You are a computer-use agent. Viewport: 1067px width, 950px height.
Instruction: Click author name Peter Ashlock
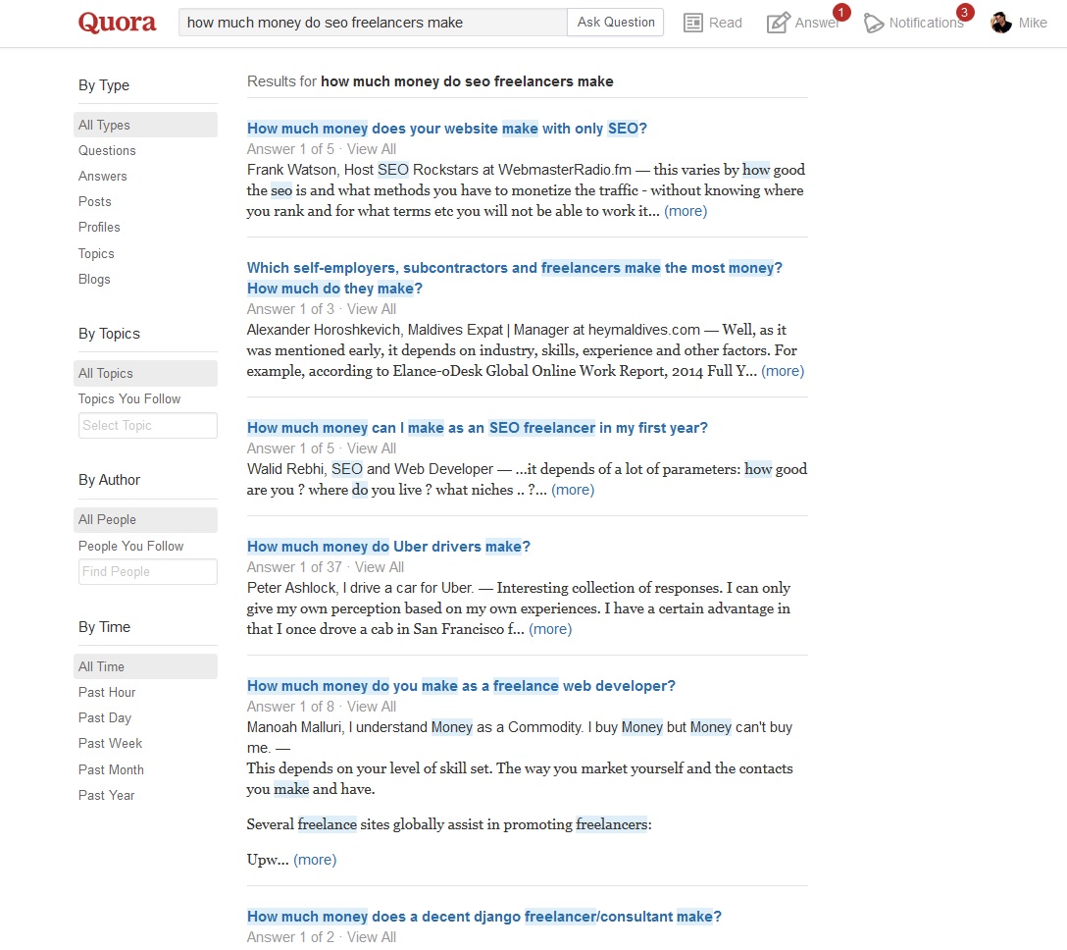click(x=292, y=588)
